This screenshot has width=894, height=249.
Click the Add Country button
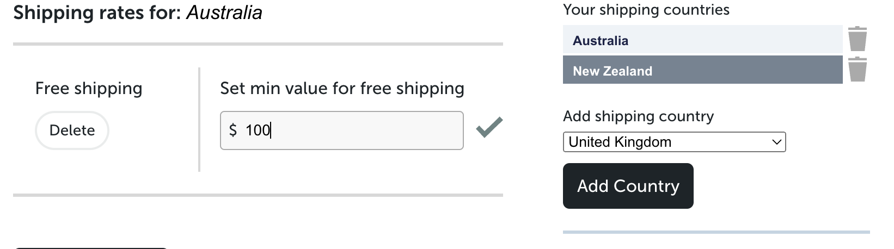click(628, 186)
